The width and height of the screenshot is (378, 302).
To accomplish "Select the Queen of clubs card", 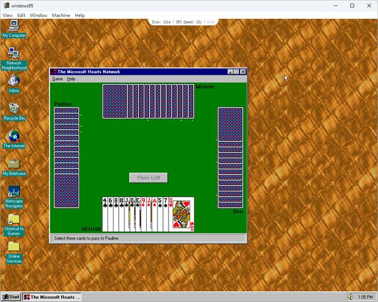I will click(133, 214).
